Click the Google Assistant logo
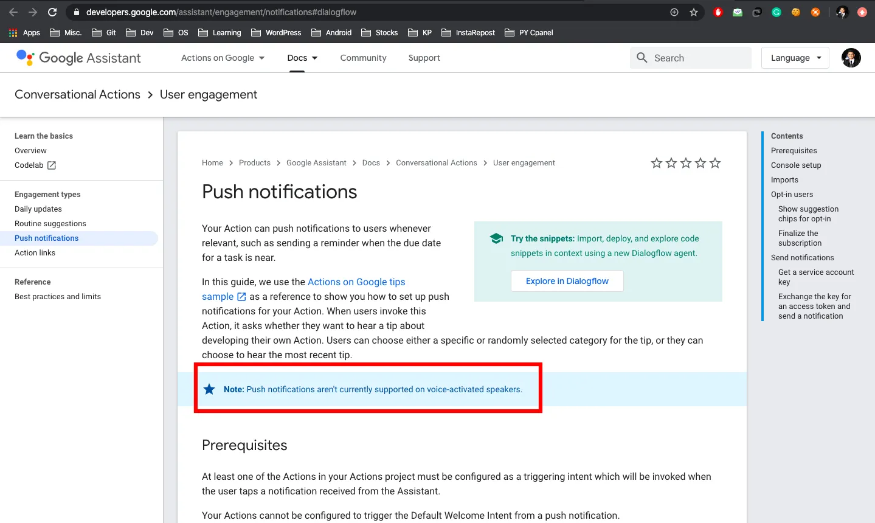 click(x=78, y=58)
